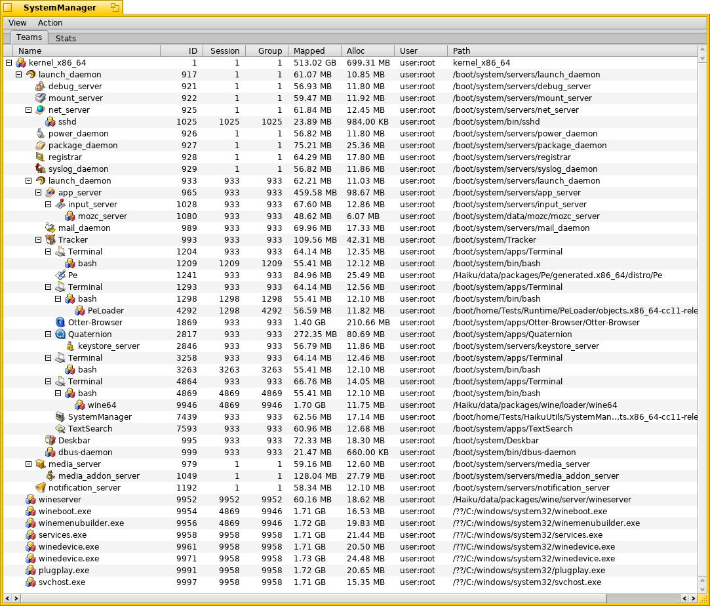Click the SystemManager row icon

pyautogui.click(x=60, y=416)
